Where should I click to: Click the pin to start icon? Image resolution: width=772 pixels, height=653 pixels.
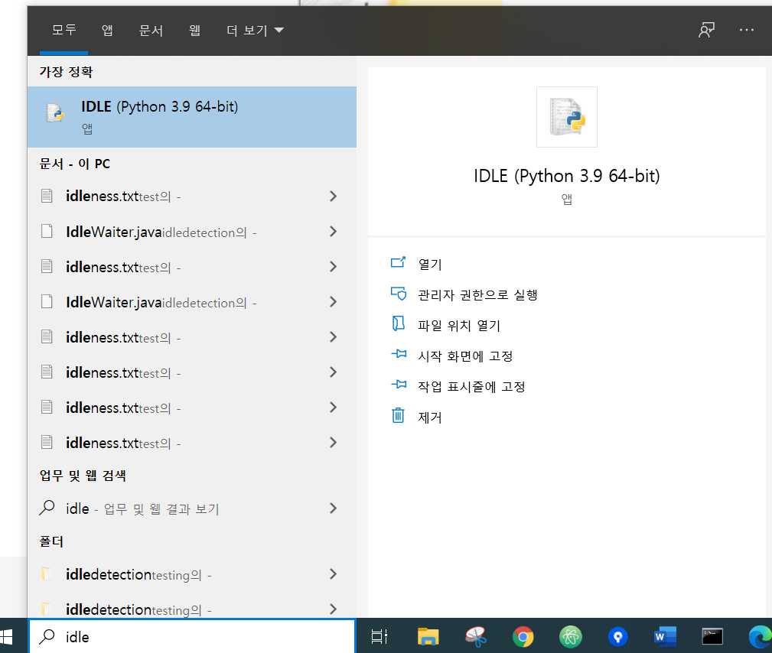click(399, 354)
